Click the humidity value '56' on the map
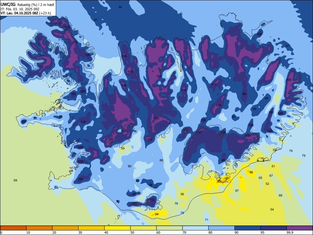Image resolution: width=313 pixels, height=235 pixels. [182, 194]
